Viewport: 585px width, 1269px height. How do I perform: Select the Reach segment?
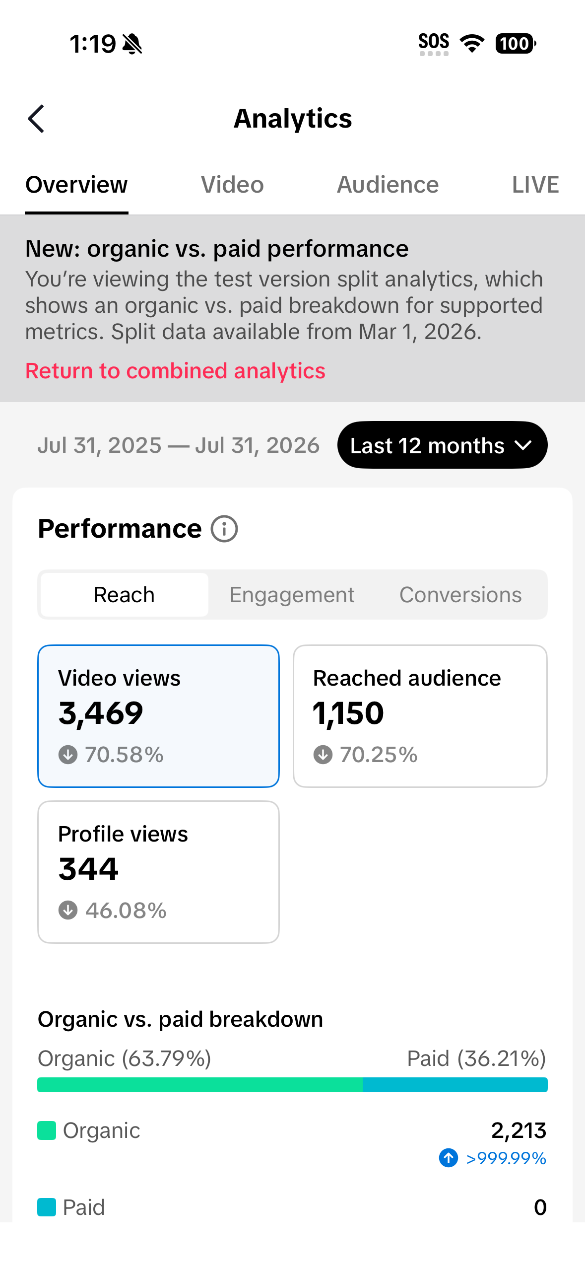click(x=125, y=594)
